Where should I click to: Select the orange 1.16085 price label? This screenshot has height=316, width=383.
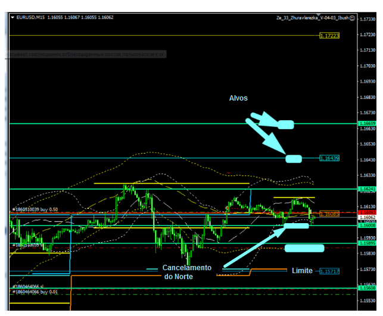pyautogui.click(x=329, y=214)
